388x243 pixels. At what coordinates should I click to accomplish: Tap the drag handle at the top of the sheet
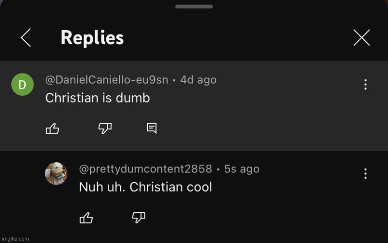point(194,7)
